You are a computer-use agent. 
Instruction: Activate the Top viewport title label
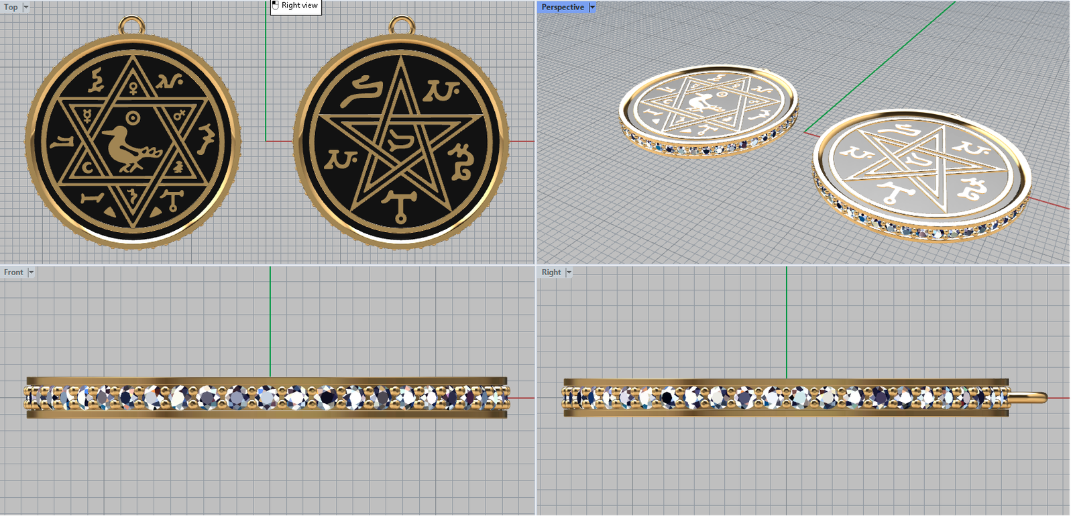(11, 7)
